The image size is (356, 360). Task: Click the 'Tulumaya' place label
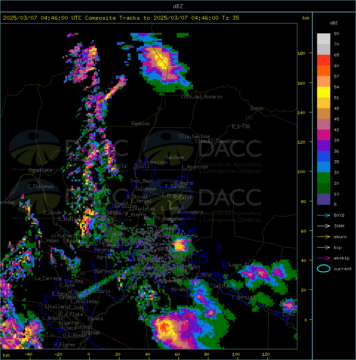pyautogui.click(x=146, y=189)
